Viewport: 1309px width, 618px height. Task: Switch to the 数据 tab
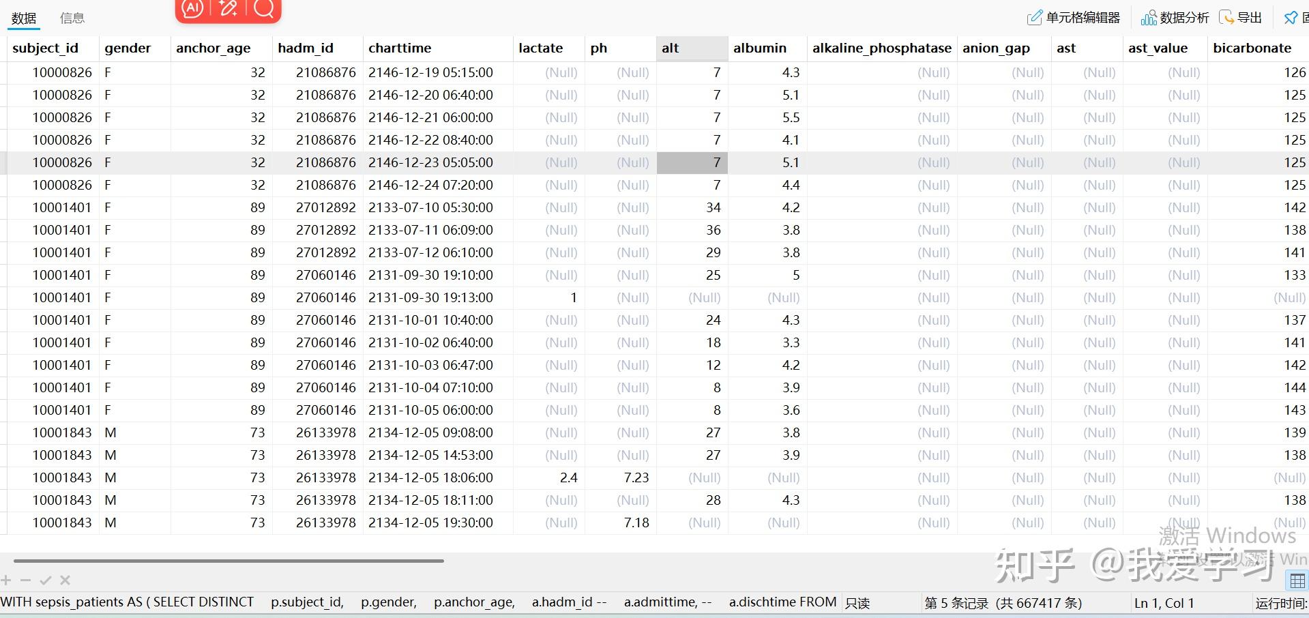click(24, 18)
